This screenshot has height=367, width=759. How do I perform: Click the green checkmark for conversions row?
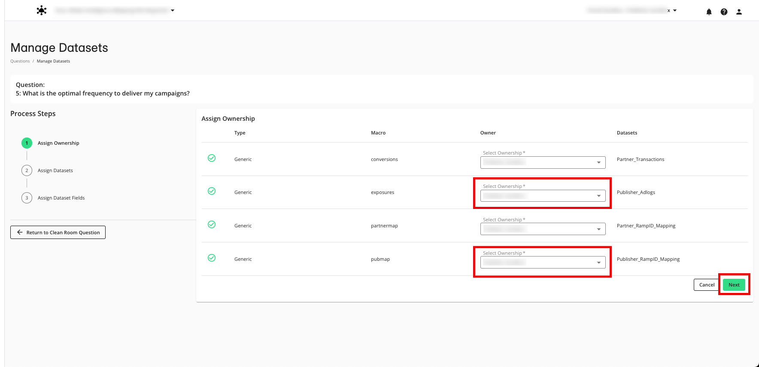click(x=212, y=158)
